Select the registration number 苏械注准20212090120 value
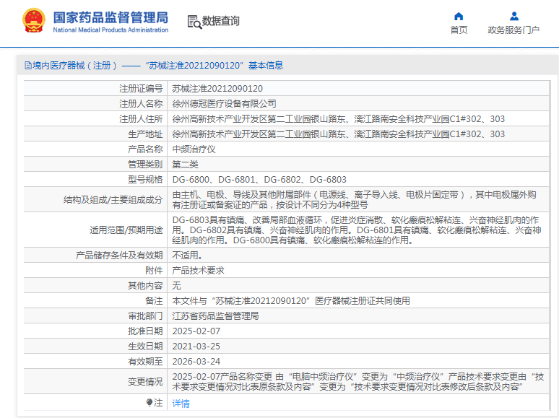 point(217,88)
